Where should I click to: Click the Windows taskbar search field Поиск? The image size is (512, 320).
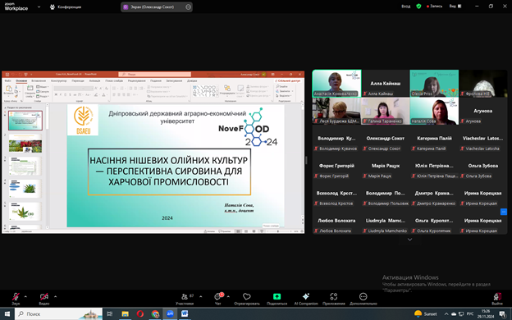[59, 313]
